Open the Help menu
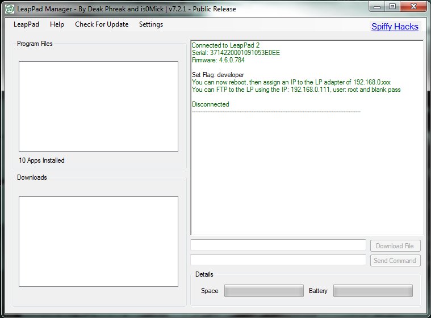The height and width of the screenshot is (318, 431). point(57,24)
